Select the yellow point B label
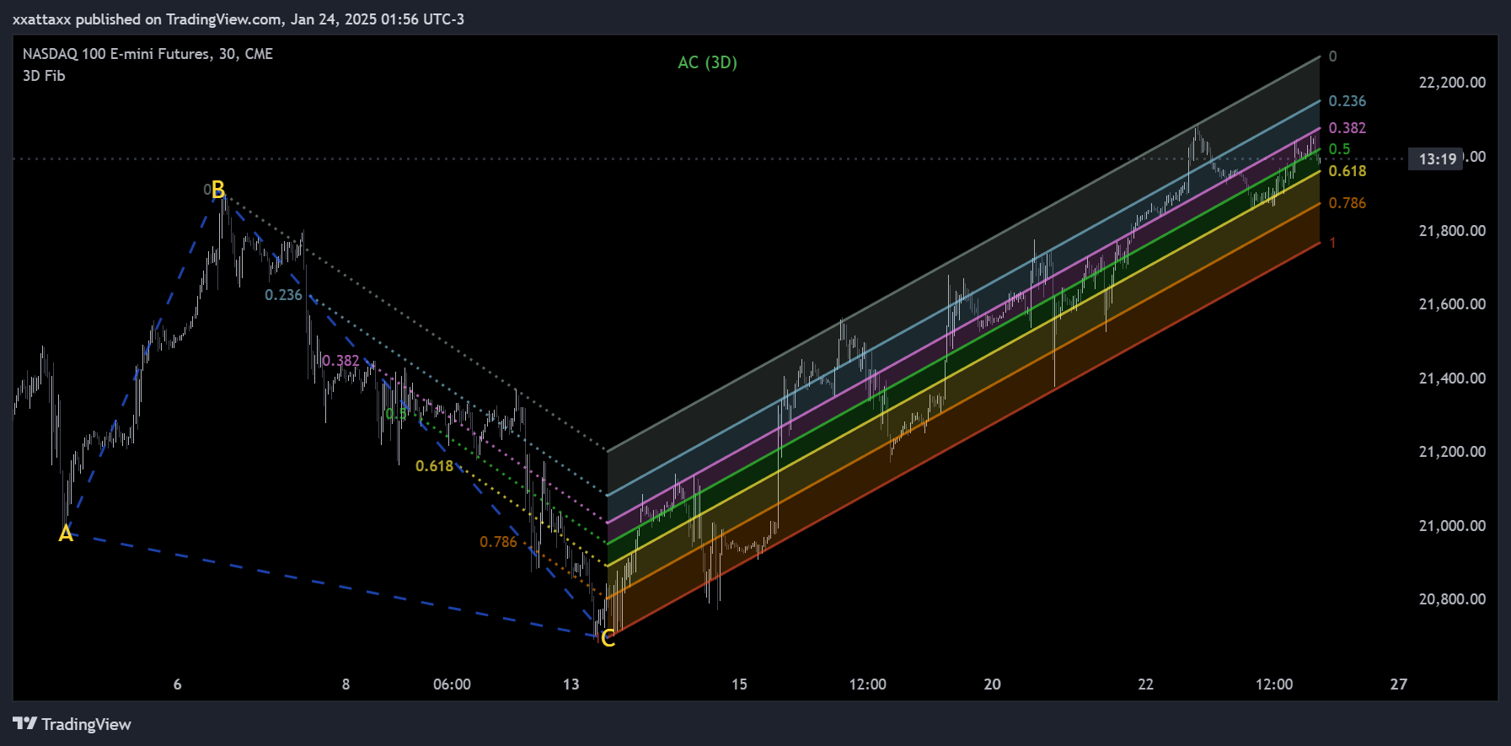1511x746 pixels. coord(218,189)
